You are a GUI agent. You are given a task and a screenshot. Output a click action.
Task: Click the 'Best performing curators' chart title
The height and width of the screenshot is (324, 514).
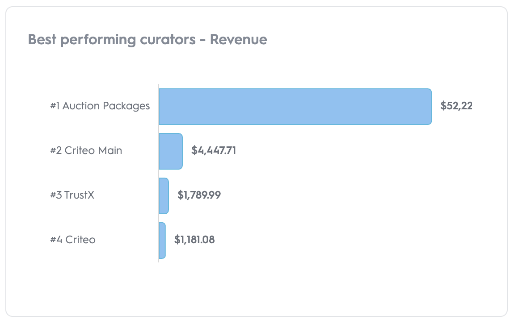(x=147, y=40)
